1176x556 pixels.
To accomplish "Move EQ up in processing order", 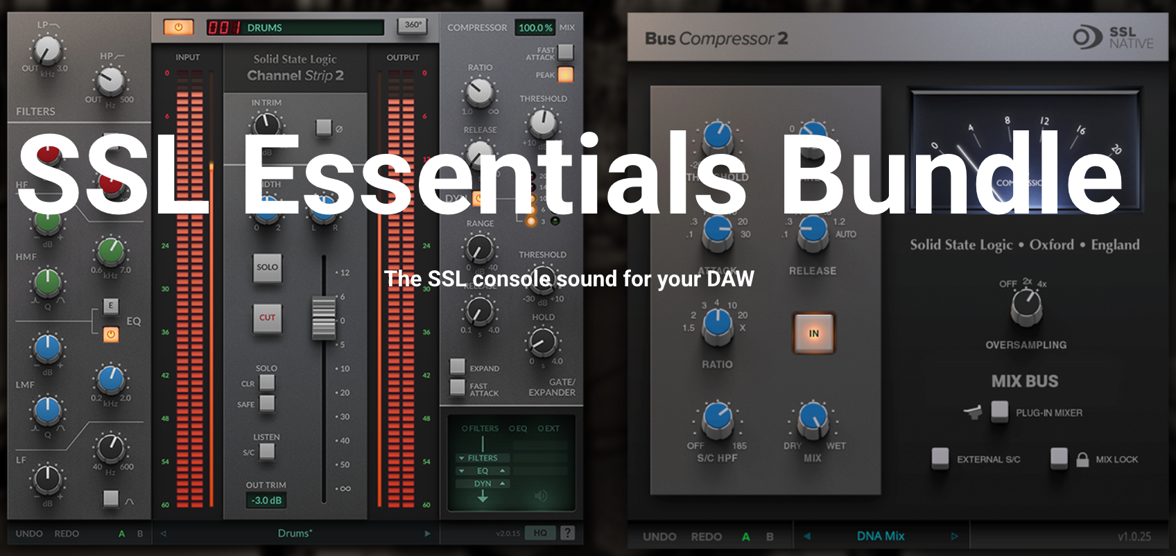I will pos(503,471).
